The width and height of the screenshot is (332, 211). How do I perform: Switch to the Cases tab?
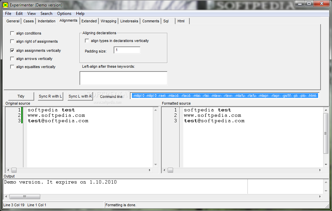tap(28, 21)
